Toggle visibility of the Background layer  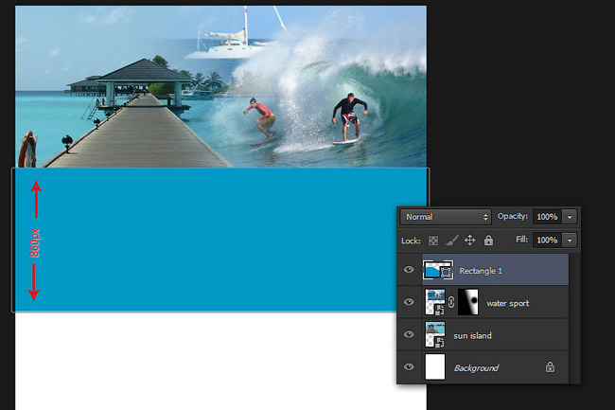409,366
